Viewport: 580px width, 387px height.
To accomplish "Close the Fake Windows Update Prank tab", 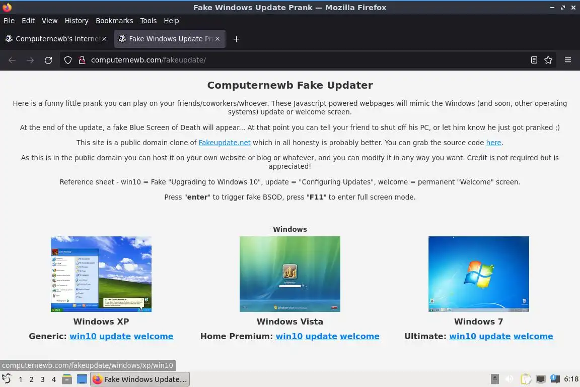I will [x=217, y=39].
